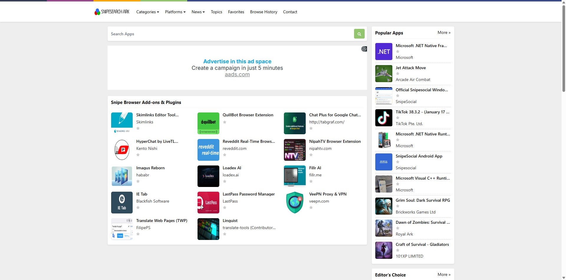Open the Skimlinks Editor Tool icon
This screenshot has width=566, height=280.
pyautogui.click(x=122, y=123)
